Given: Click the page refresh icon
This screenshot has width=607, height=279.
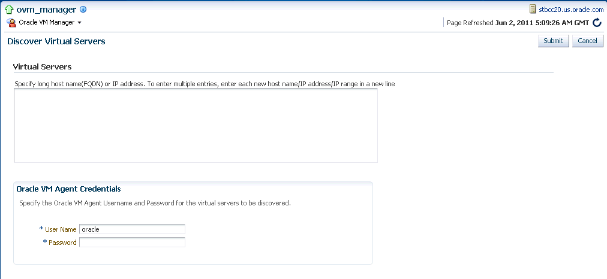Looking at the screenshot, I should (x=597, y=23).
